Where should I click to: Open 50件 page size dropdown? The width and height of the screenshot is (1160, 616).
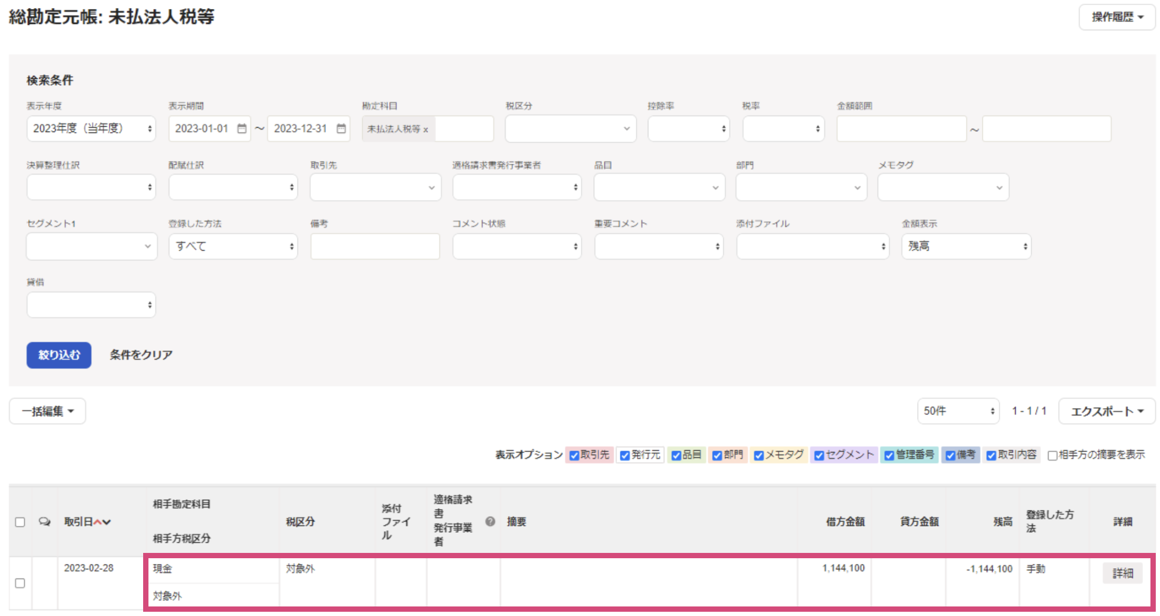coord(959,411)
